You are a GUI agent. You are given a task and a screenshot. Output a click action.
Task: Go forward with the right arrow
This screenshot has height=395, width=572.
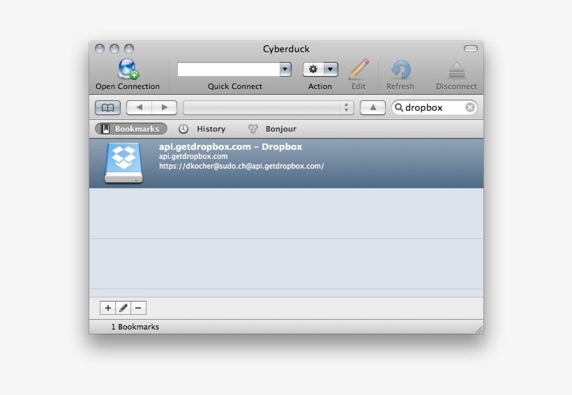[x=165, y=107]
